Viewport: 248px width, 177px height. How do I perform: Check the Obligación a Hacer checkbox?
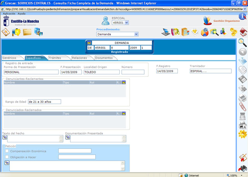(7, 157)
